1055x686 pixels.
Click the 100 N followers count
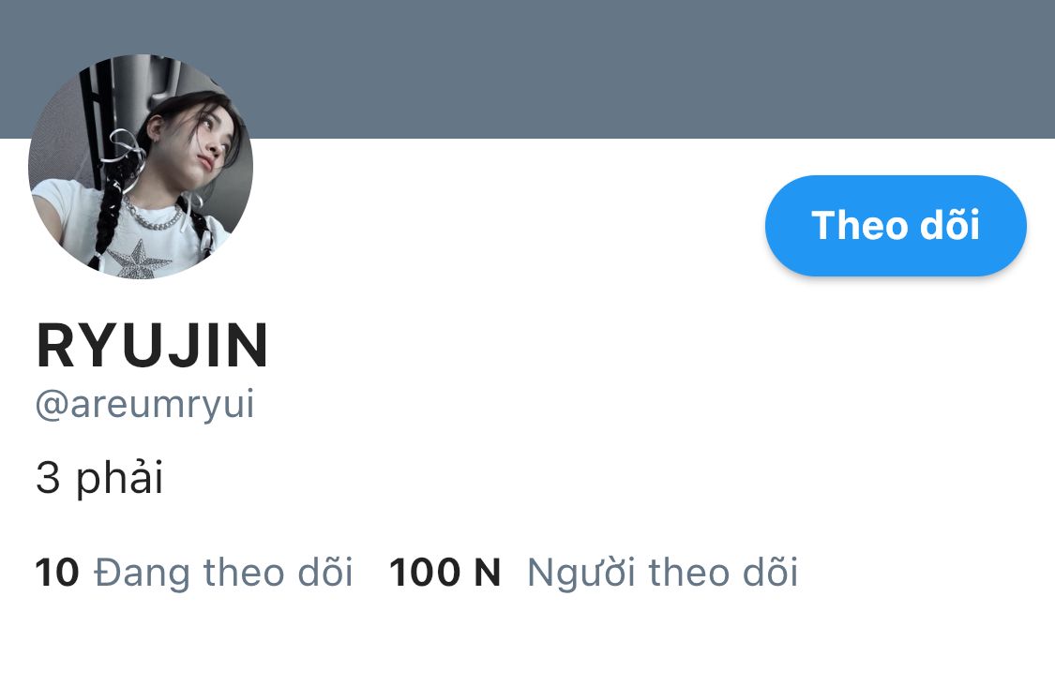(445, 573)
